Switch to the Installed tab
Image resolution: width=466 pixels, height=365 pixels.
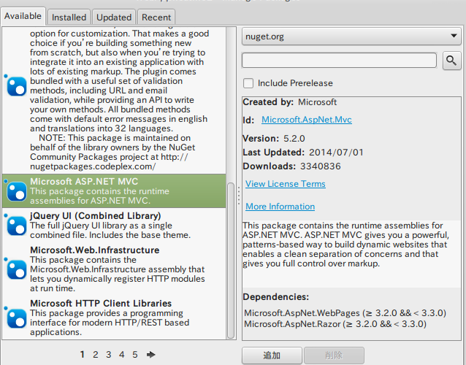coord(69,18)
